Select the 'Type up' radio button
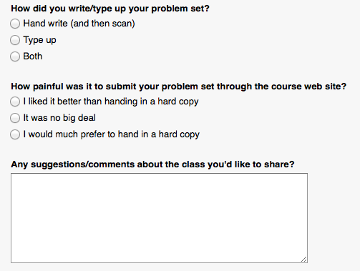Screen dimensions: 360x271 [x=15, y=40]
